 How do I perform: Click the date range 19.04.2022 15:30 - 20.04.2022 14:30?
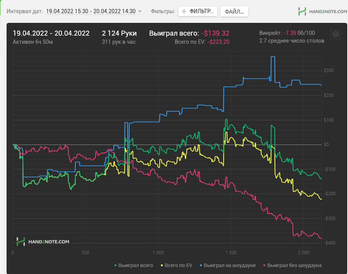pyautogui.click(x=91, y=11)
